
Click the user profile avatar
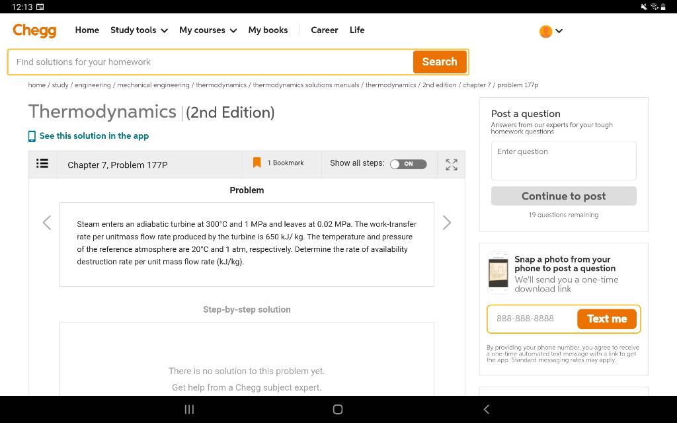point(545,31)
